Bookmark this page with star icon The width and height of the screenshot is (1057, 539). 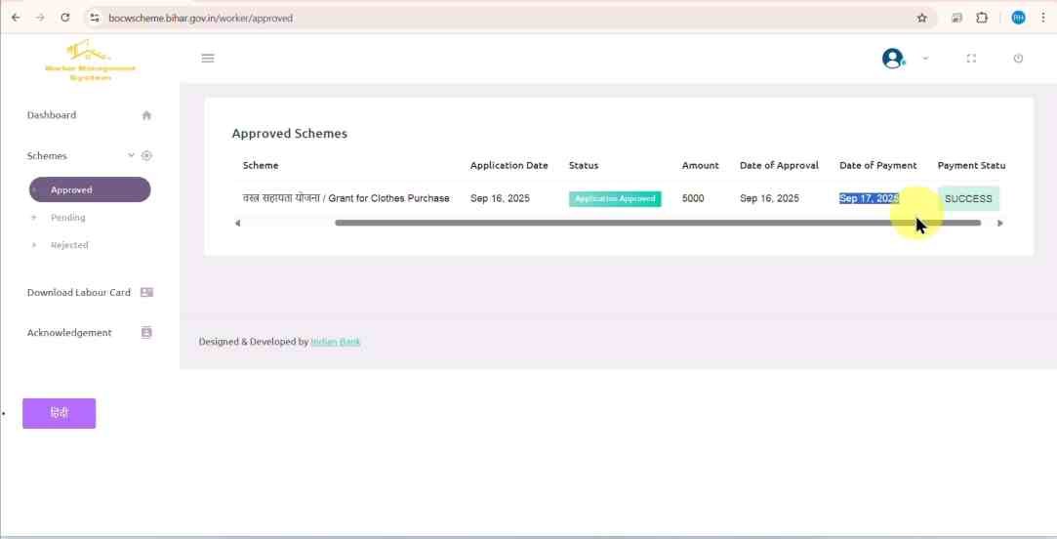[921, 18]
